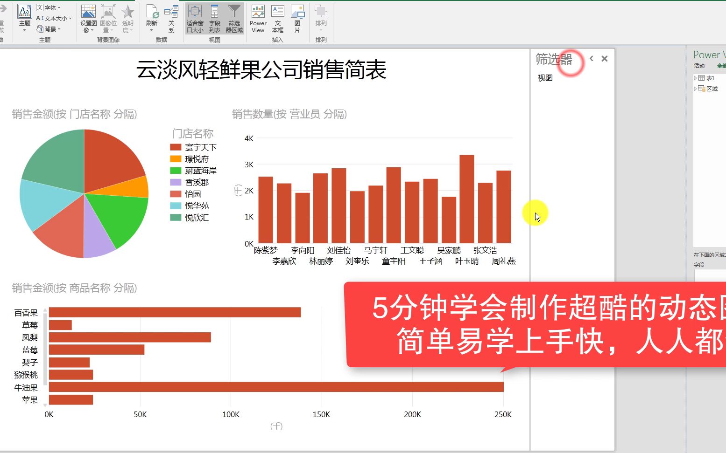This screenshot has width=726, height=453.
Task: Click the 林丽婷 axis label
Action: click(x=321, y=261)
